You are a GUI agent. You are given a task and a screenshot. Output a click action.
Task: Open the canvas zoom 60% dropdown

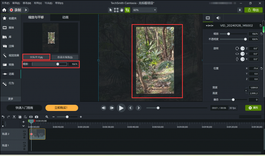(144, 10)
